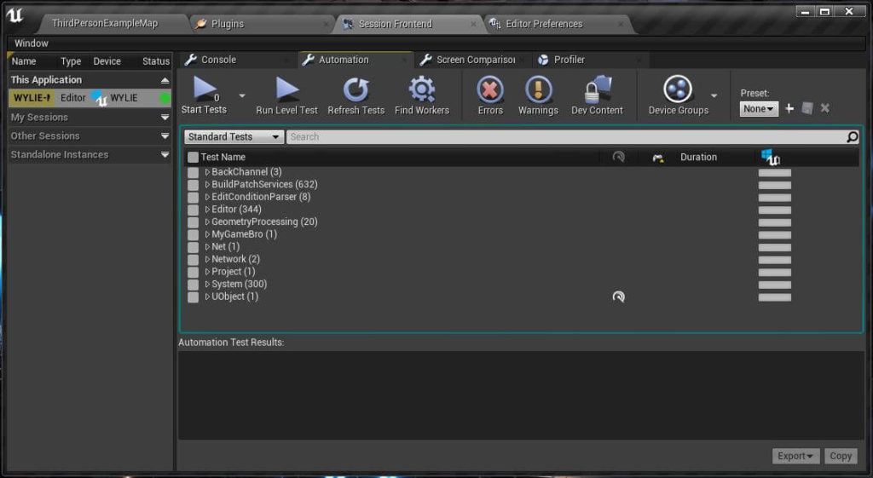873x478 pixels.
Task: Click the Windows Unreal platform column icon
Action: [x=771, y=157]
